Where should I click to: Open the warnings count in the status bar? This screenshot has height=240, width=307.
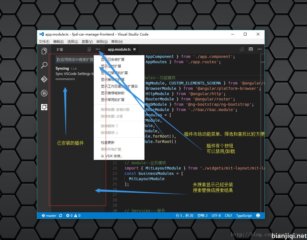tap(77, 215)
